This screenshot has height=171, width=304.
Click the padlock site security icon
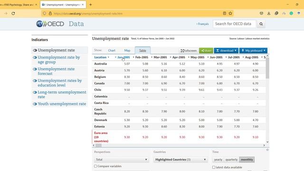[x=50, y=13]
